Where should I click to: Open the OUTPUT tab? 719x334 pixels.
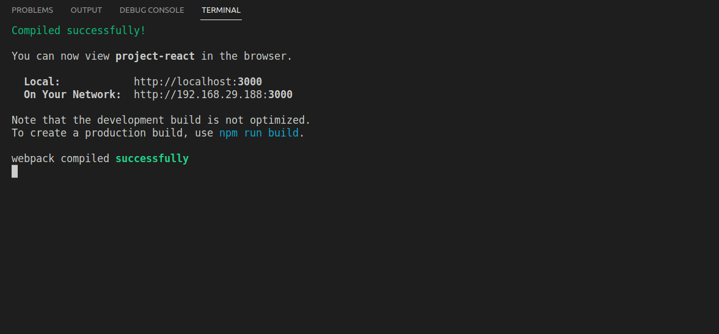point(86,10)
